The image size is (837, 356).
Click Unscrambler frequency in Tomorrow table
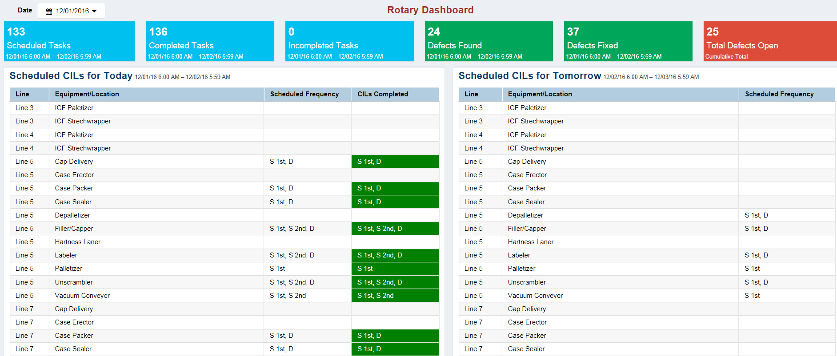(757, 282)
